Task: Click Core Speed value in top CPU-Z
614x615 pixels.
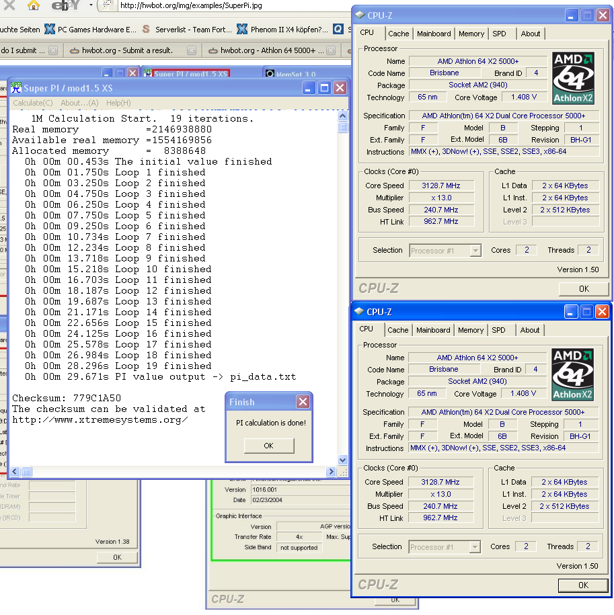Action: click(x=441, y=186)
